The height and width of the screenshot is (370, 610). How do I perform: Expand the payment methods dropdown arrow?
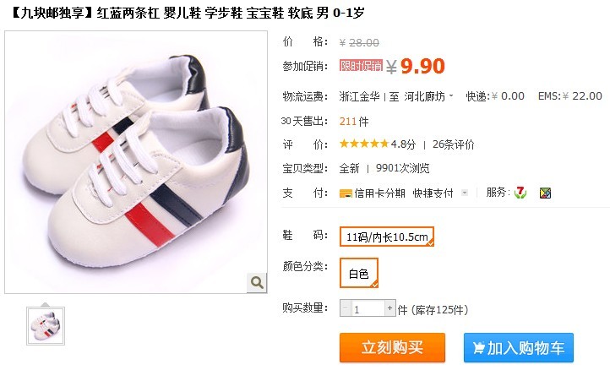464,193
